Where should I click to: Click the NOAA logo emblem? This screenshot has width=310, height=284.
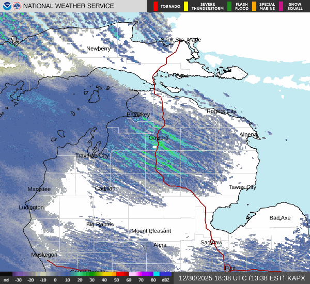click(7, 6)
